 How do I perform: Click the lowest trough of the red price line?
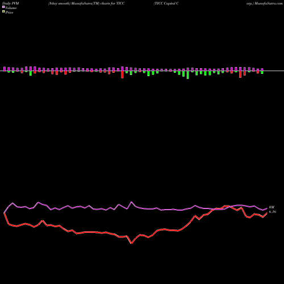point(131,243)
